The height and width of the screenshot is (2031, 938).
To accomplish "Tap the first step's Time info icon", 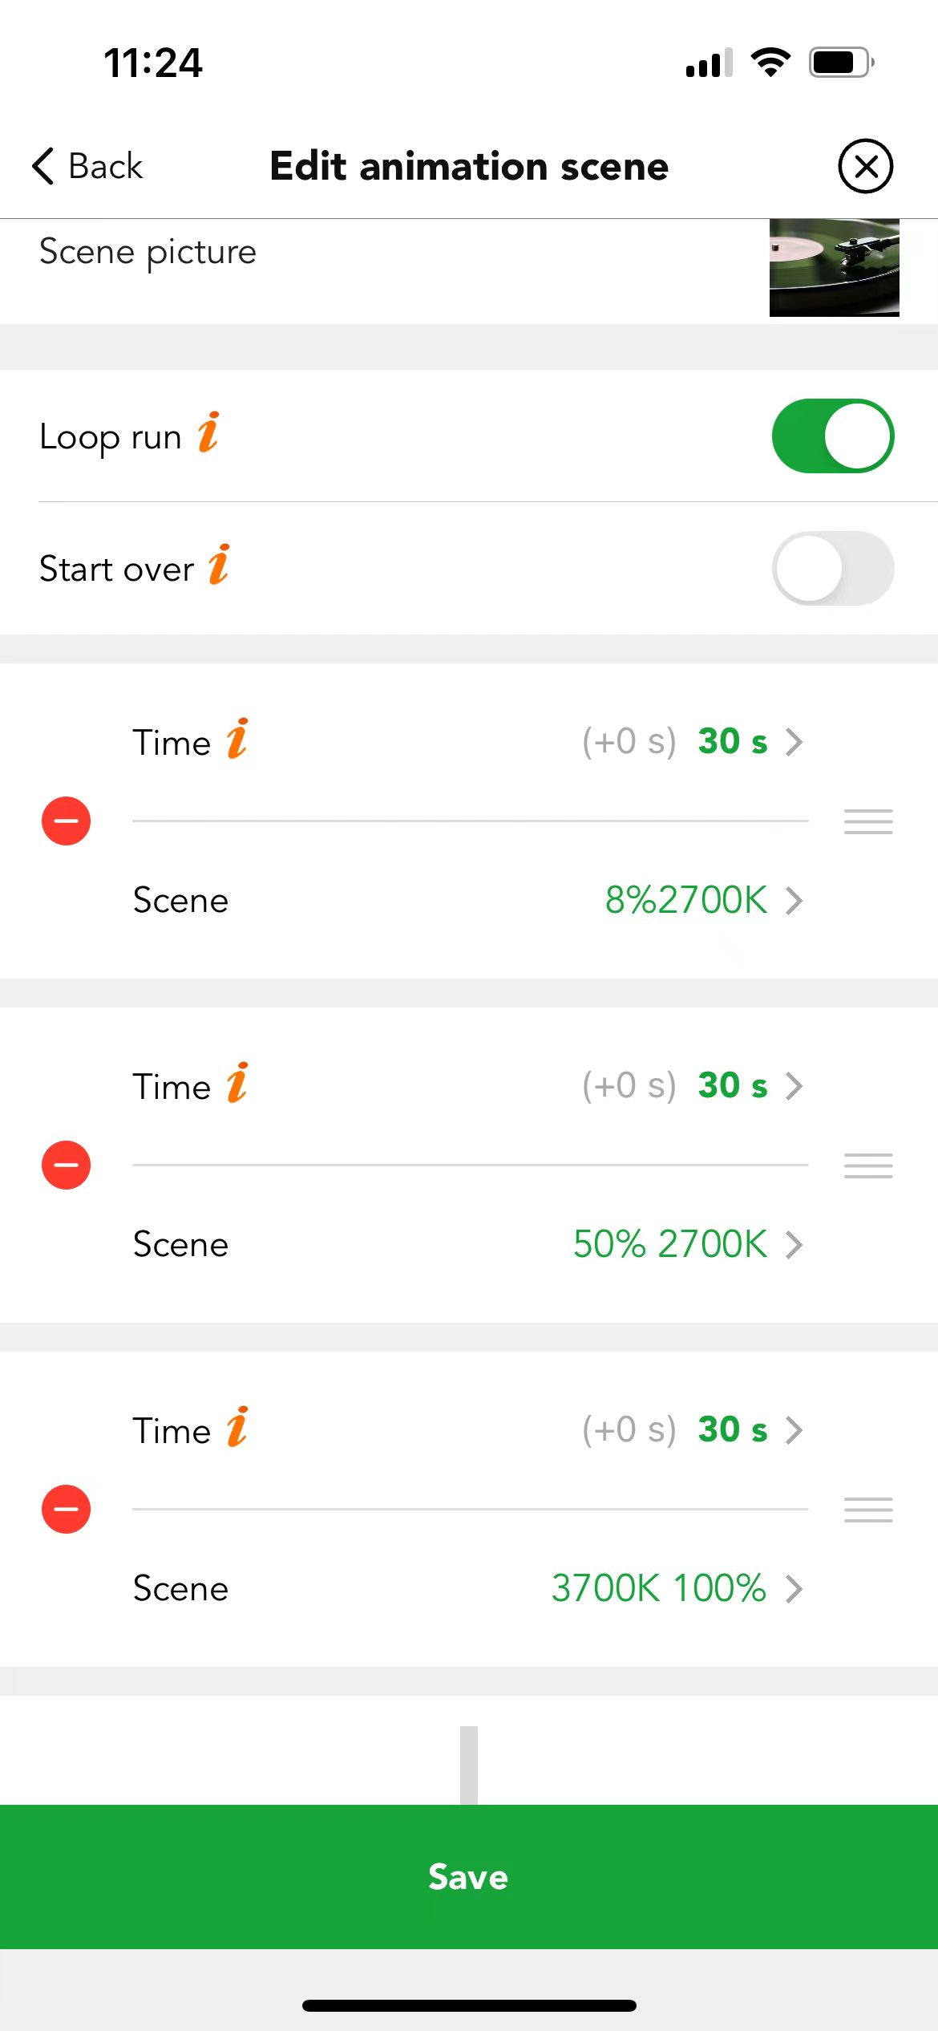I will pos(238,739).
